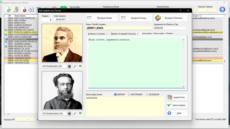
Task: Select the RICARDO ALMEIDA row
Action: pyautogui.click(x=21, y=53)
